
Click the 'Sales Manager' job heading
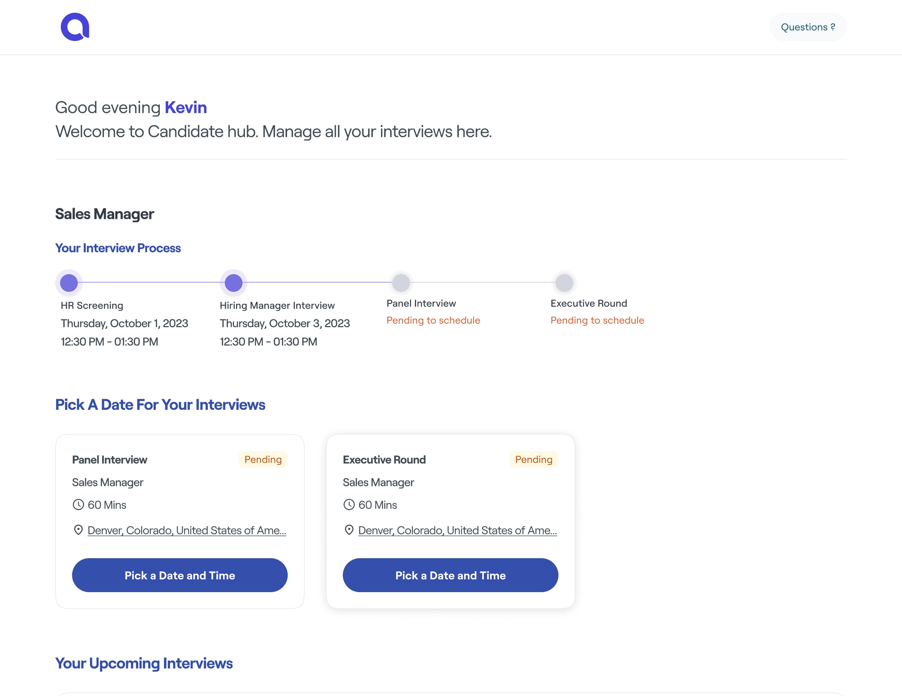pyautogui.click(x=104, y=214)
